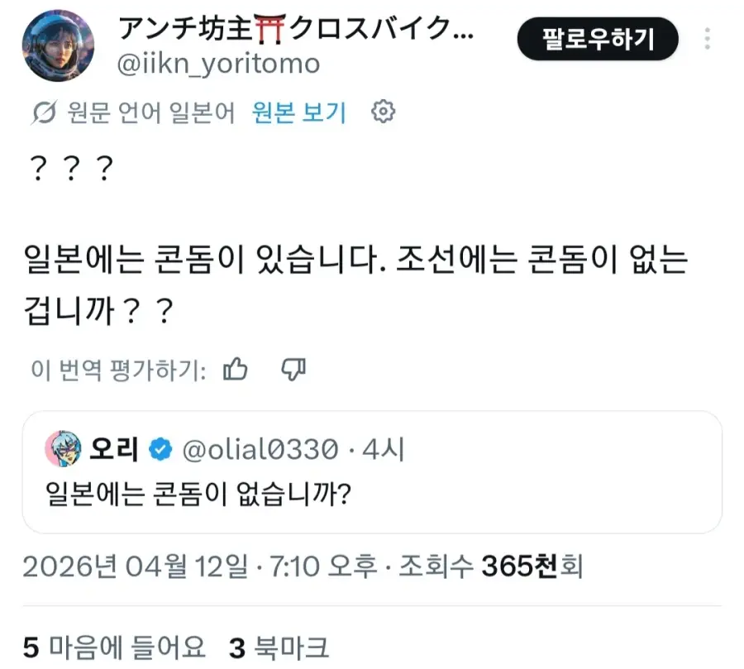Open the translation settings gear icon
The image size is (744, 669).
click(x=382, y=114)
